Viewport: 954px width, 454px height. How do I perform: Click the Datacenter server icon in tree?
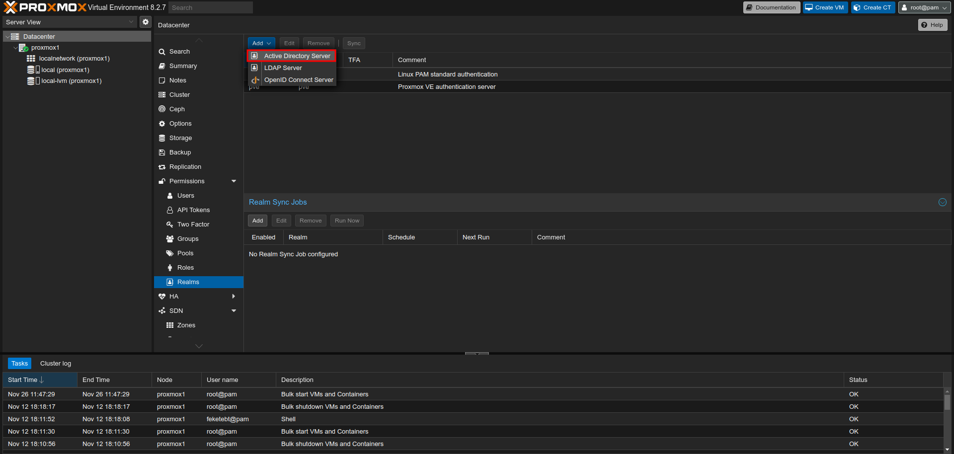pyautogui.click(x=15, y=36)
